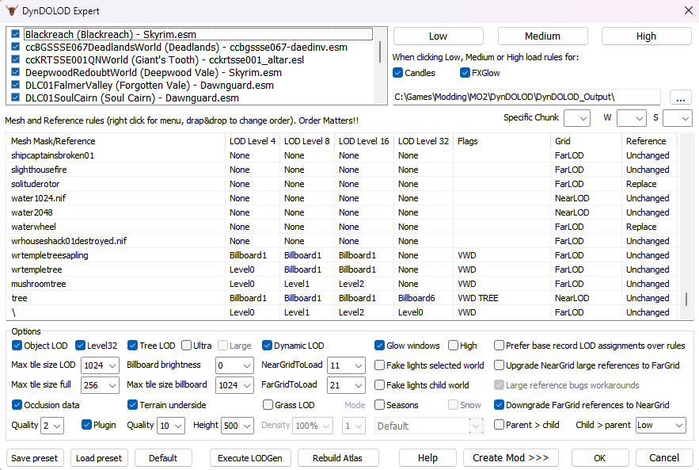Open the NearGridToLoad dropdown
Image resolution: width=699 pixels, height=470 pixels.
point(347,365)
